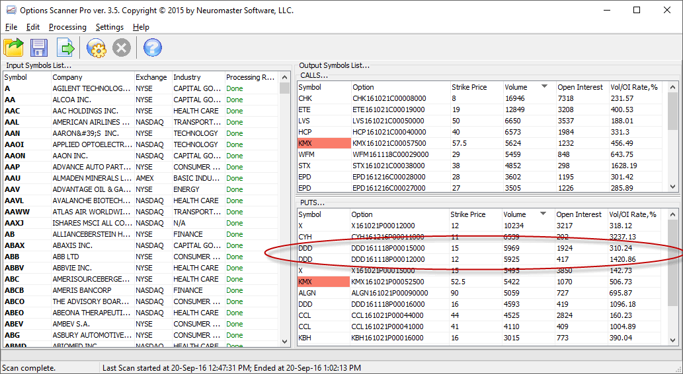Toggle CALLS Volume sort arrow

click(544, 86)
